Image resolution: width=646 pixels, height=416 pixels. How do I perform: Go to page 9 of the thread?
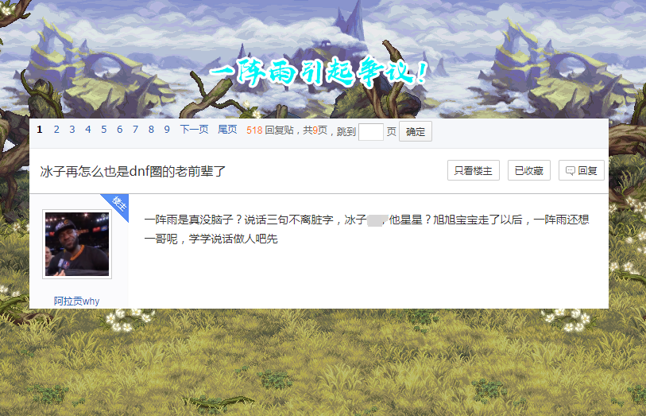[167, 130]
